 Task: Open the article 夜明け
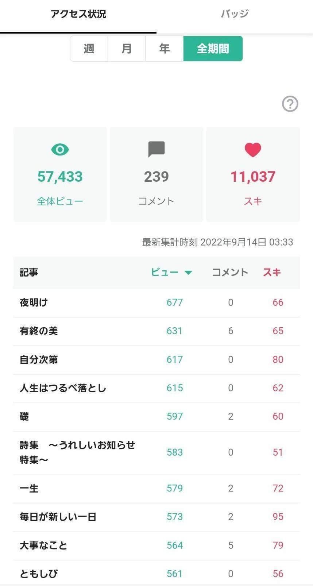[x=34, y=302]
